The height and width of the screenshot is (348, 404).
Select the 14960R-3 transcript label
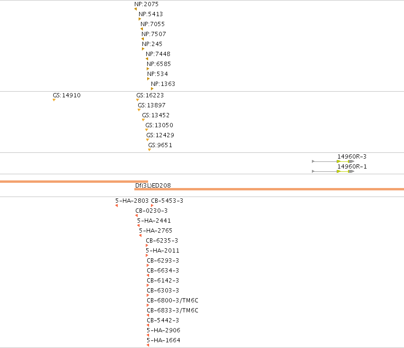(x=352, y=157)
